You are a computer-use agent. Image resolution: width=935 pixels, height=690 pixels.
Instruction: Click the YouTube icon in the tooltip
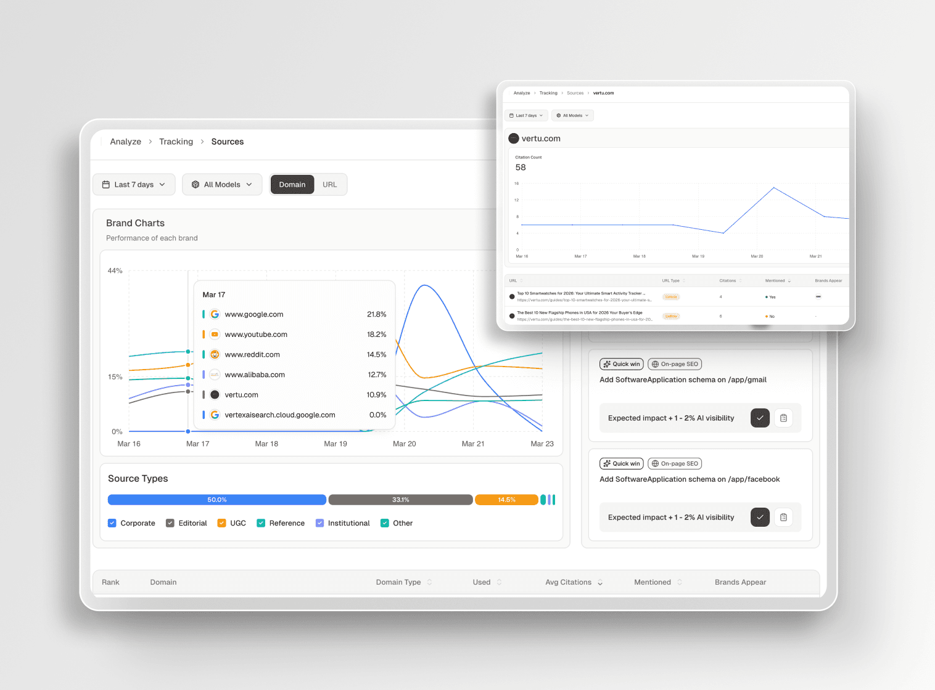[215, 334]
